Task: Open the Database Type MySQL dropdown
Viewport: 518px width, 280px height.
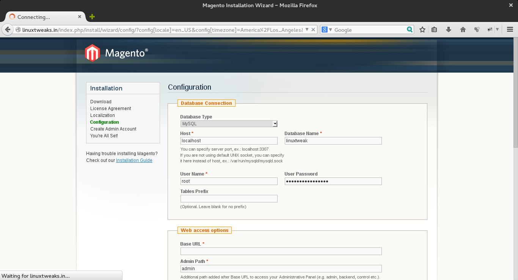Action: point(229,124)
